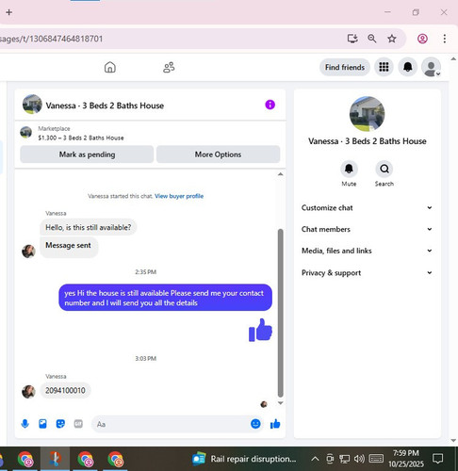The width and height of the screenshot is (458, 471).
Task: Open the touch keyboard tray icon
Action: point(376,459)
